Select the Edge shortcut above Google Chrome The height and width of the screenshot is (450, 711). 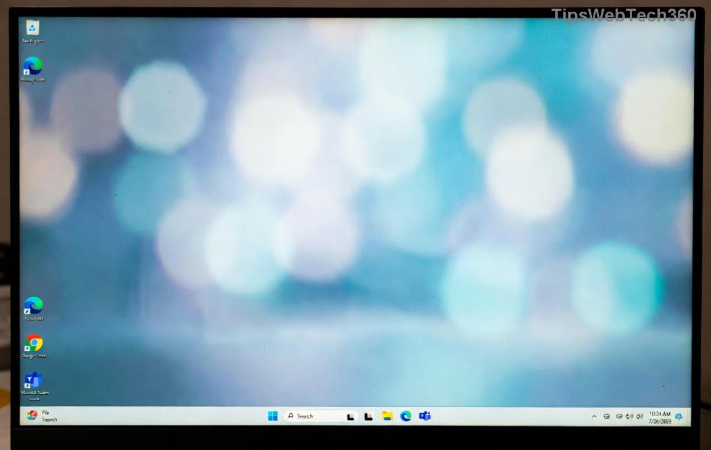click(33, 305)
